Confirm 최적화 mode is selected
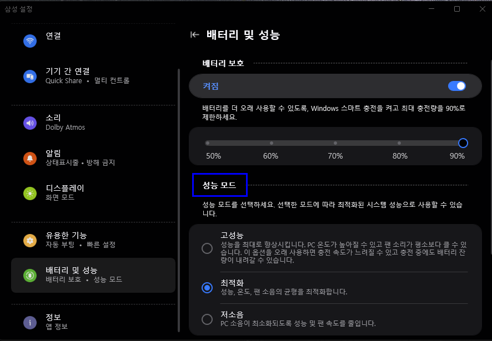The height and width of the screenshot is (341, 492). [x=207, y=288]
